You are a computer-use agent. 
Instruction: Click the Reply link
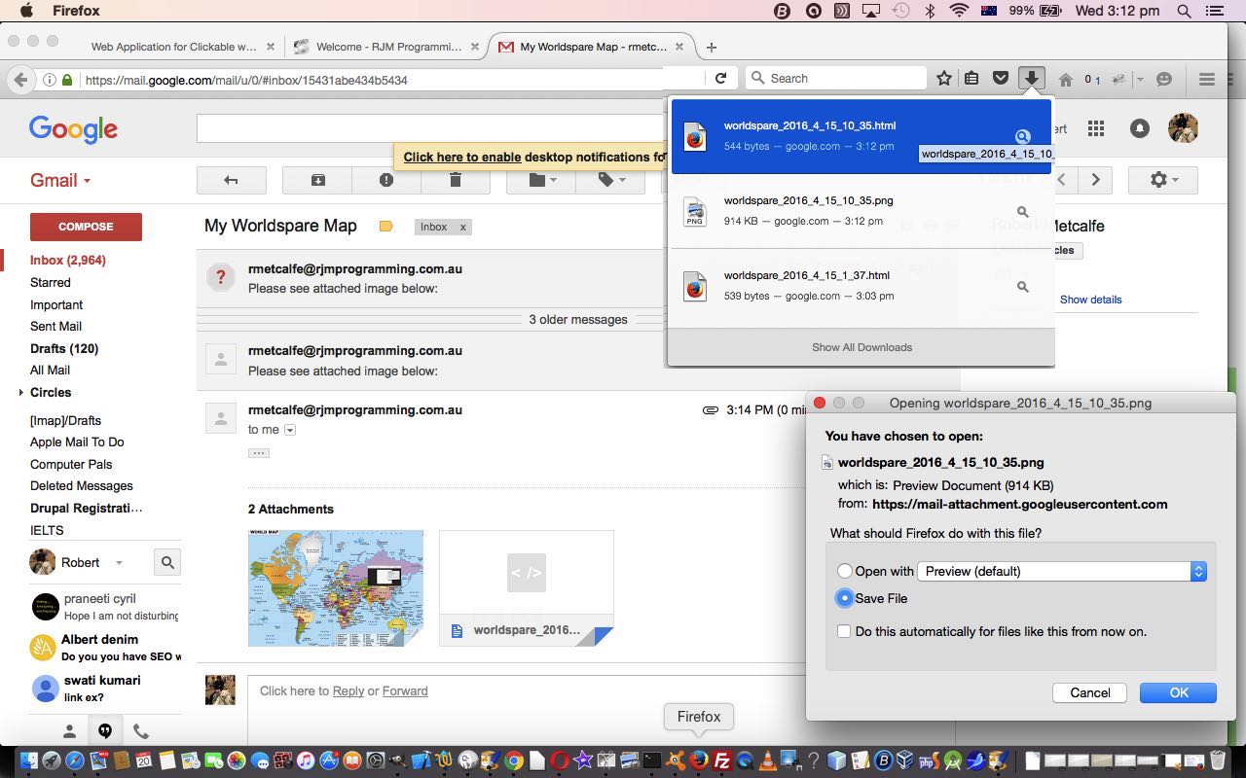click(x=348, y=690)
